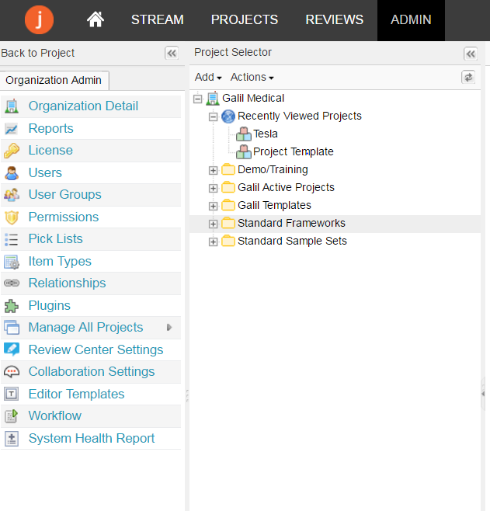Click the Recently Viewed Projects globe icon

(228, 116)
